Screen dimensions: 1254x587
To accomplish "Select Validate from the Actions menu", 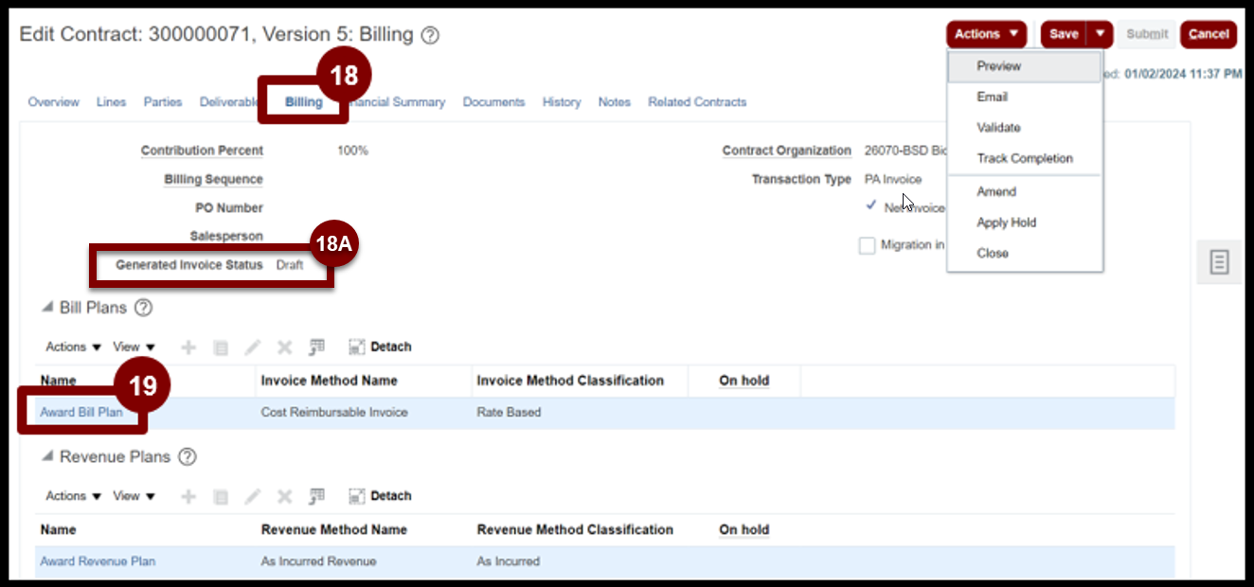I will 998,128.
